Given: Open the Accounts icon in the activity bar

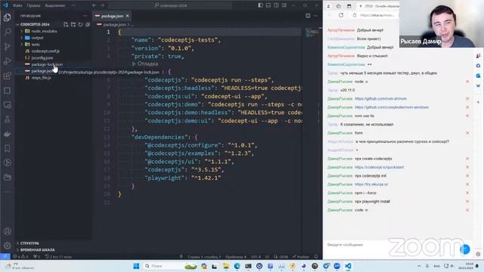Looking at the screenshot, I should [x=7, y=231].
